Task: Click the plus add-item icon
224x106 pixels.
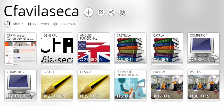Action: 88,12
